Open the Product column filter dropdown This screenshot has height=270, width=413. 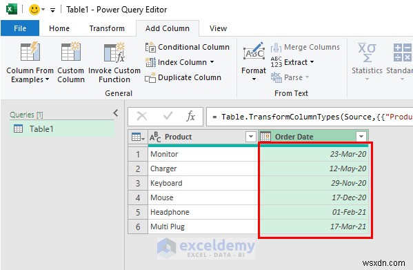(x=251, y=137)
